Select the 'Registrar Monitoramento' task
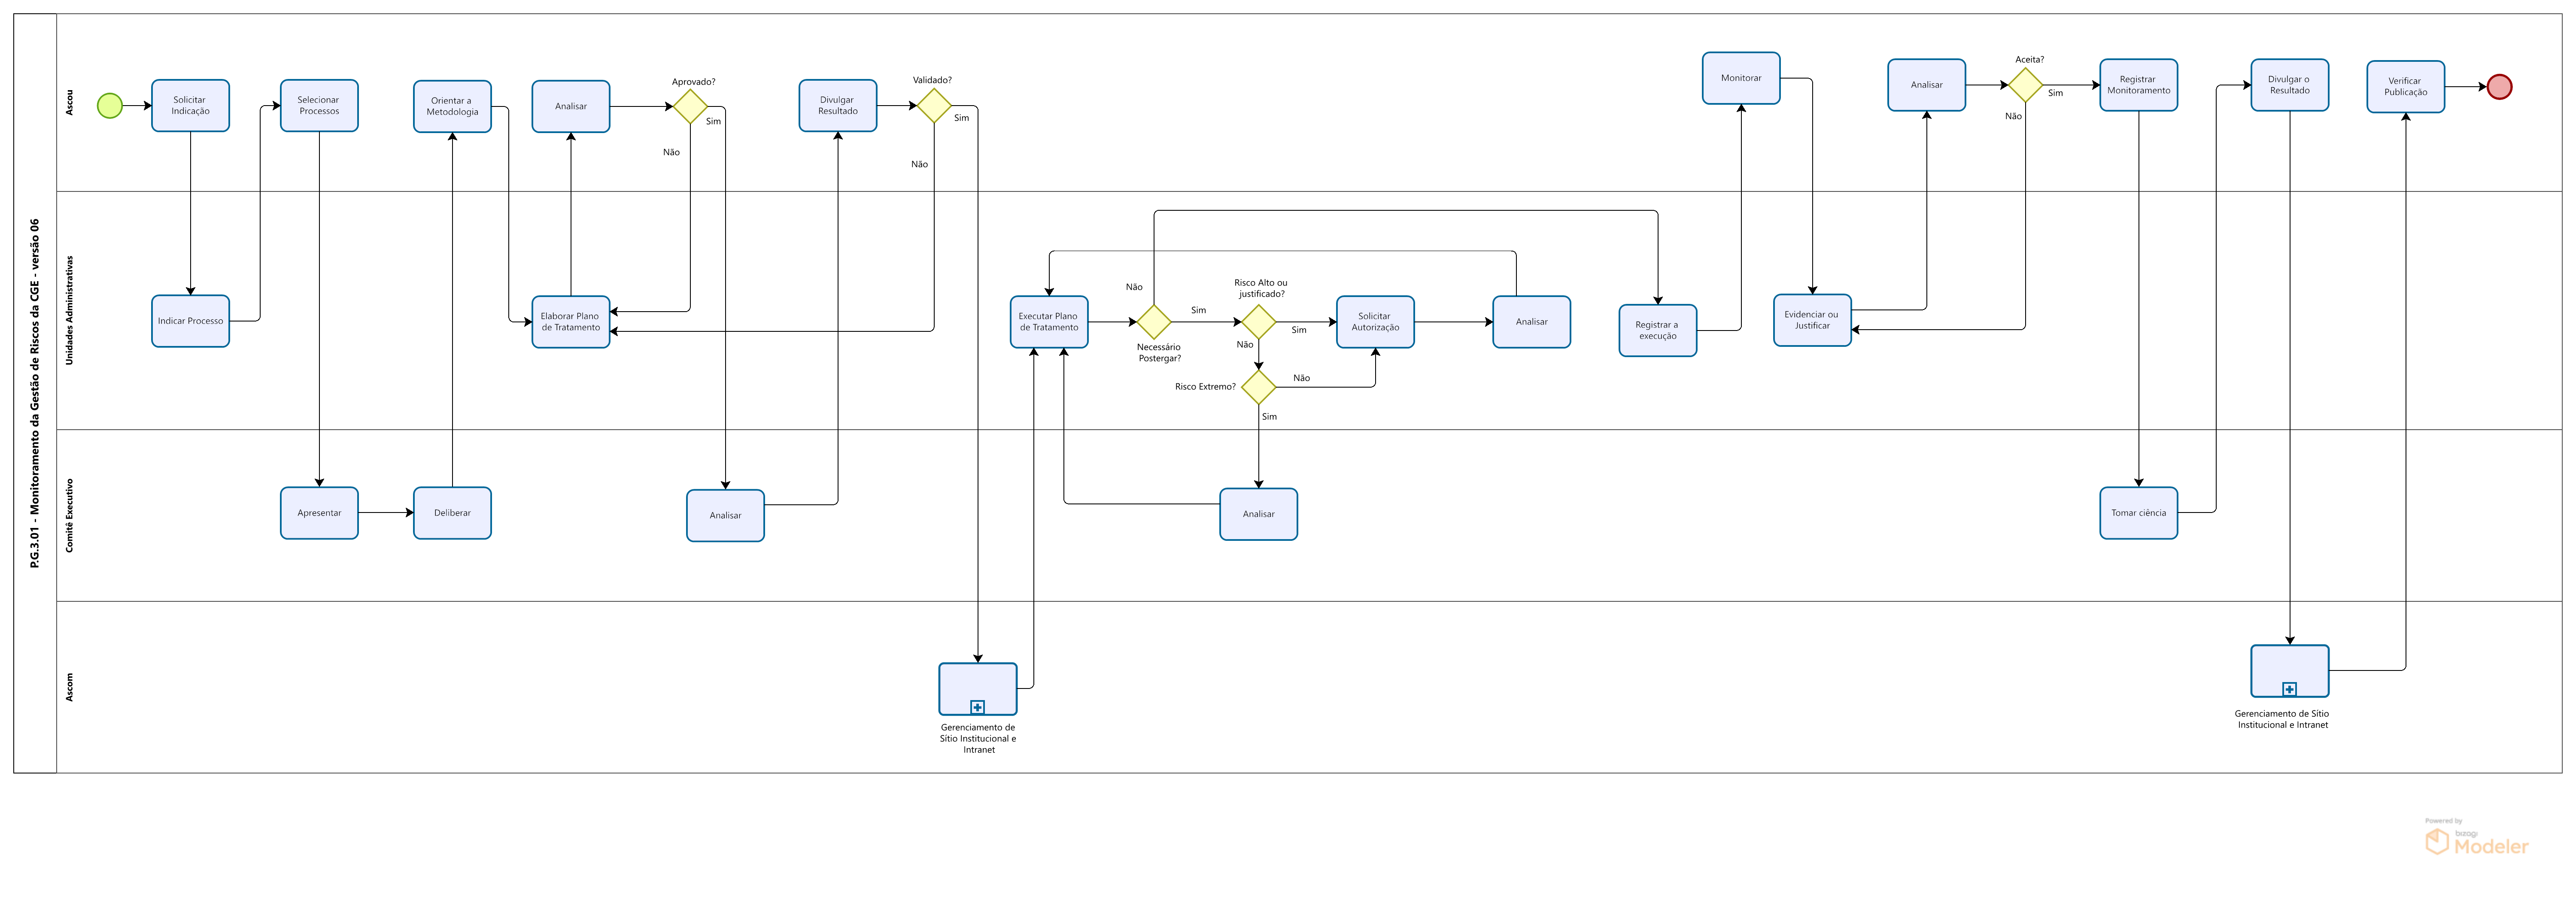The width and height of the screenshot is (2576, 922). point(2139,85)
